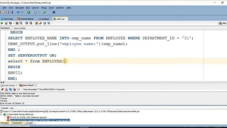This screenshot has height=128, width=227.
Task: Collapse the Alok2.sql node in Compiler log
Action: 1,114
